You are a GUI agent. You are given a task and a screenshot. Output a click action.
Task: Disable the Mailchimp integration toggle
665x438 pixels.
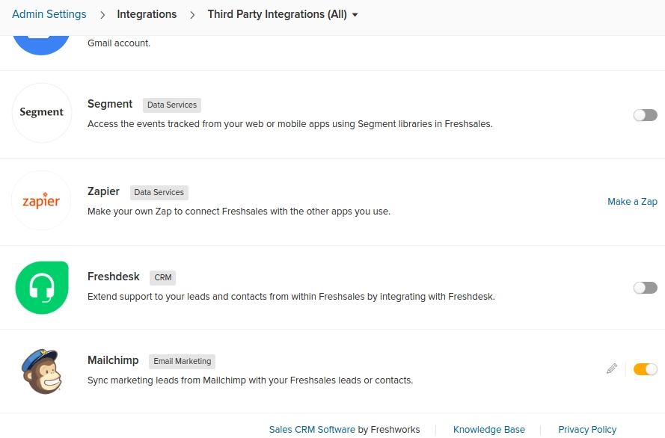click(645, 369)
